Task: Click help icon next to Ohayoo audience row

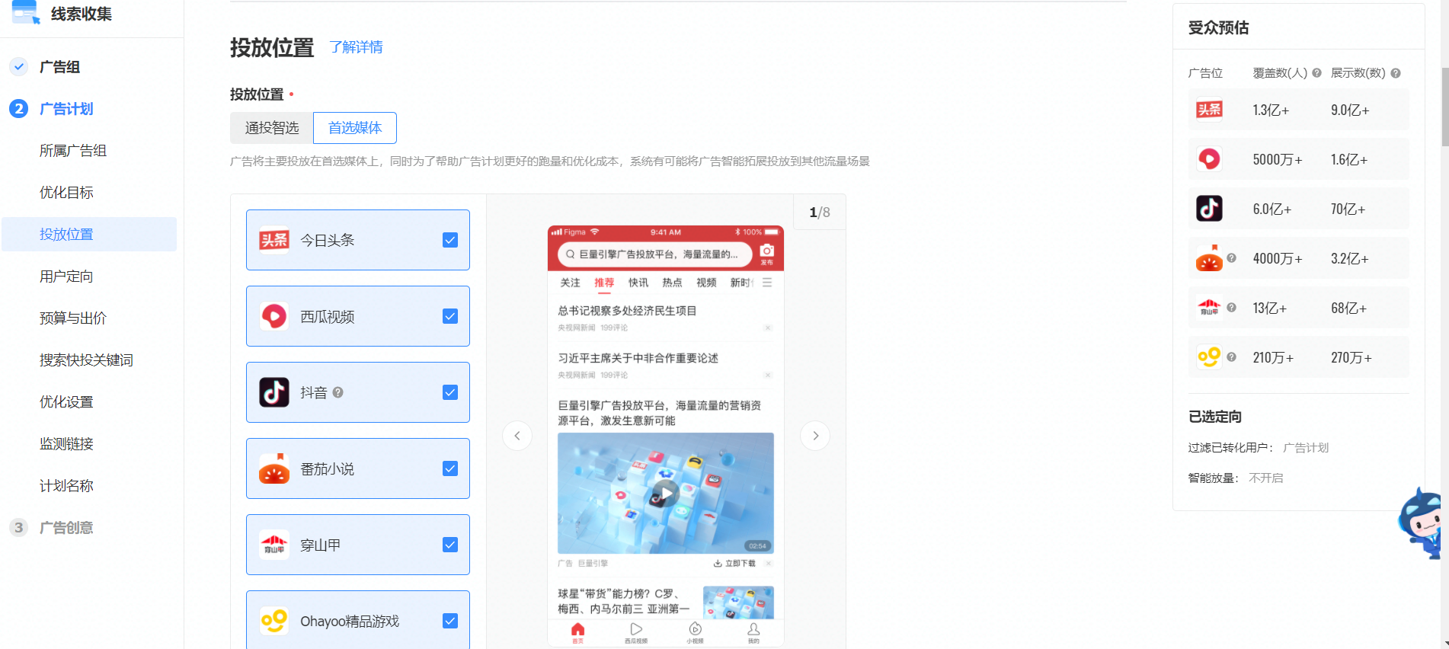Action: click(x=1231, y=356)
